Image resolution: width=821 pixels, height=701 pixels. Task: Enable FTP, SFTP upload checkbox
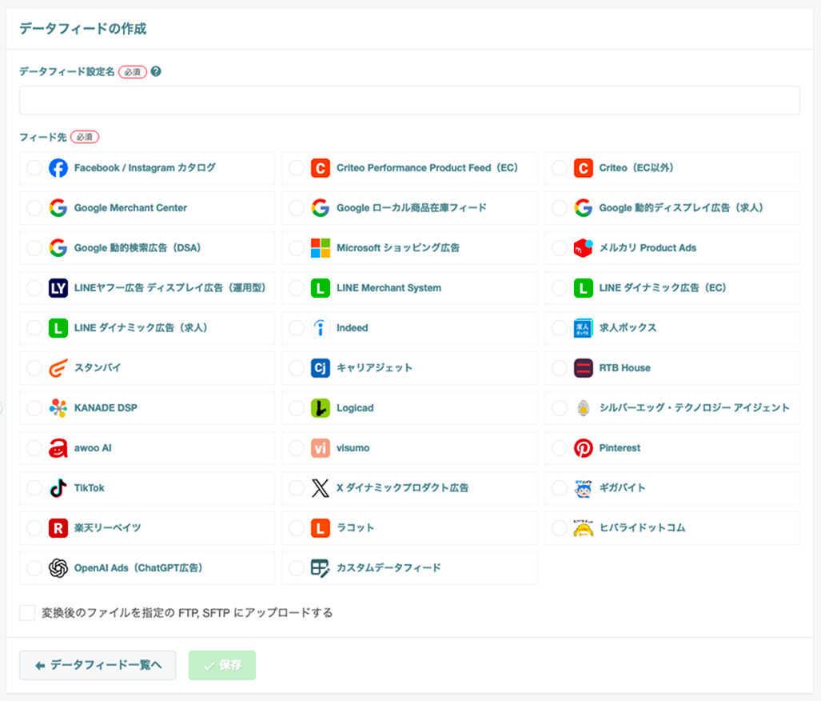(x=27, y=612)
